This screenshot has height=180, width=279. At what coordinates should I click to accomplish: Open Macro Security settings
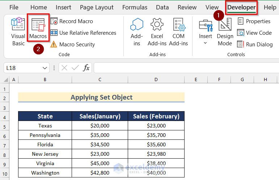(x=73, y=45)
